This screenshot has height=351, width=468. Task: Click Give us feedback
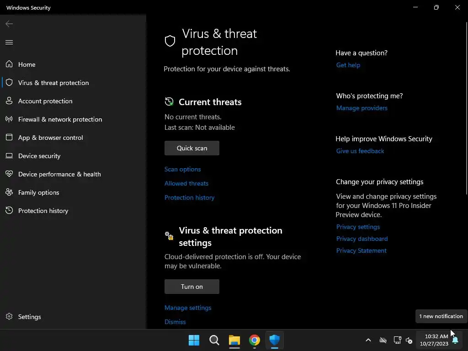[x=360, y=151]
